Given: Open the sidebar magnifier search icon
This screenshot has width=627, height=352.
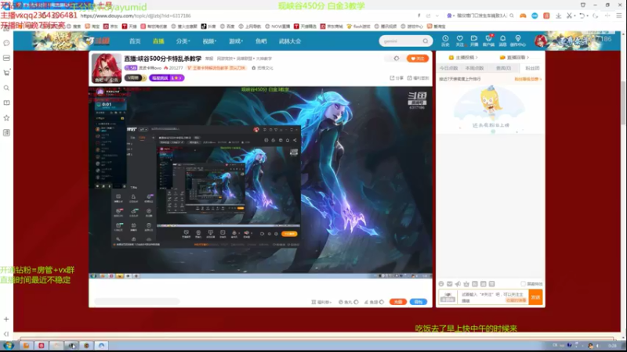Looking at the screenshot, I should 6,88.
